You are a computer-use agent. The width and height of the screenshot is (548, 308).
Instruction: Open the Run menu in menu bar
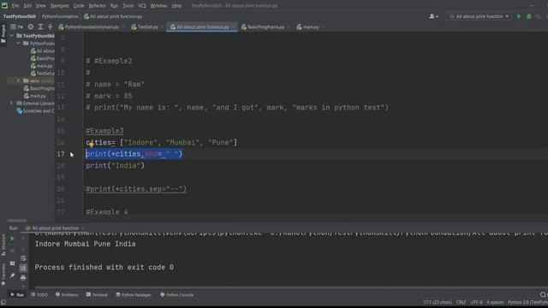point(114,6)
